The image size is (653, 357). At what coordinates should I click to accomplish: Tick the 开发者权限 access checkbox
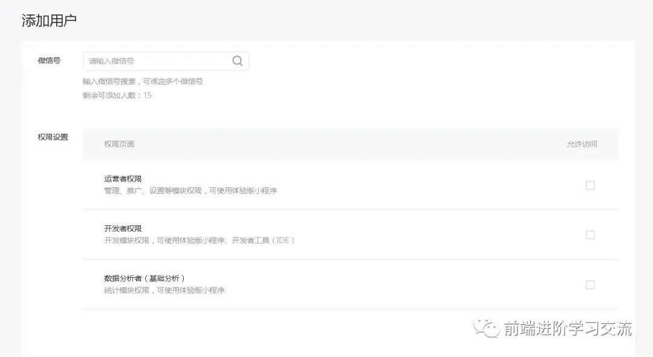(590, 235)
